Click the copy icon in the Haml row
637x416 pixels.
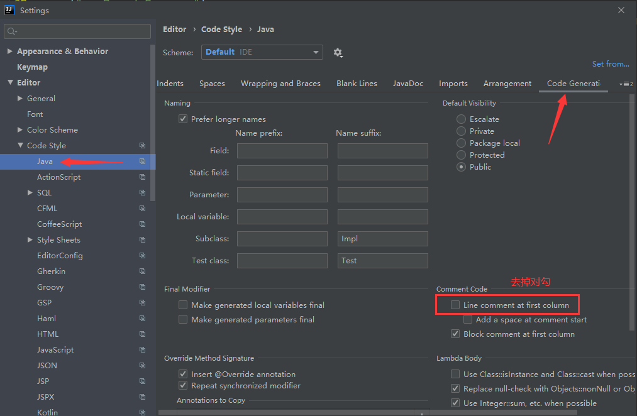(142, 318)
